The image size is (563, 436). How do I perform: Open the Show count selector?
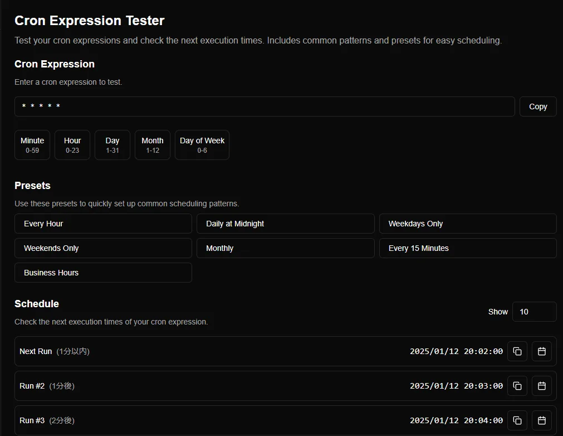pos(533,312)
